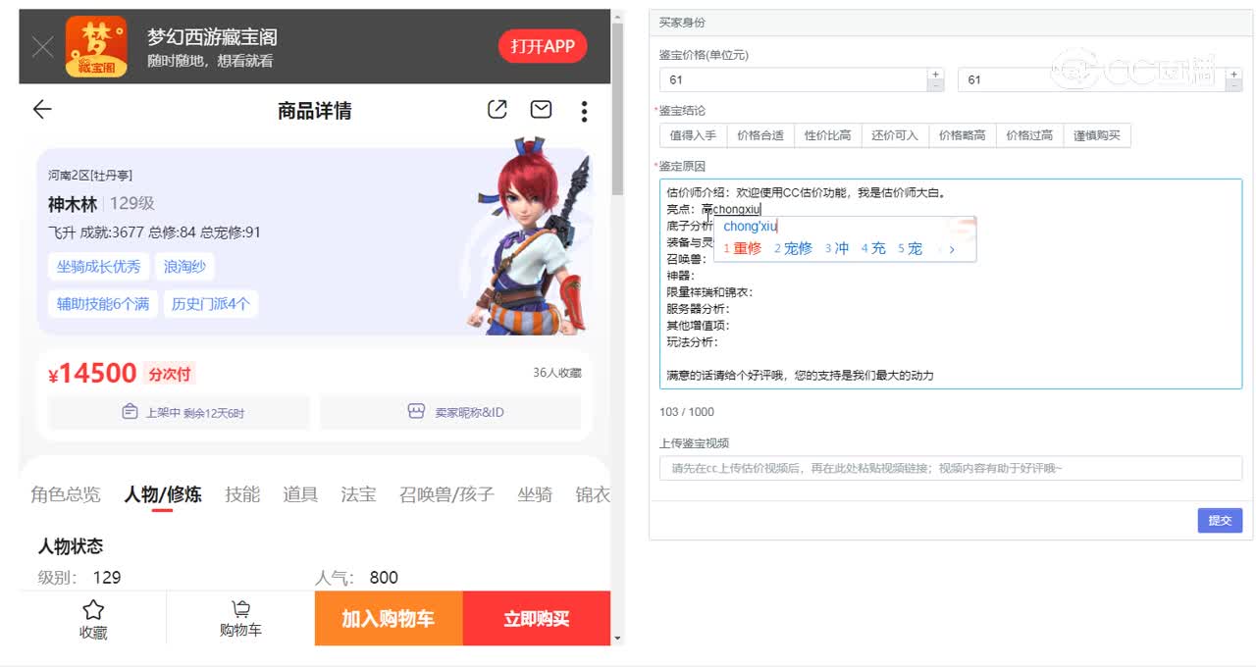
Task: Click the three-dot more options icon
Action: (x=584, y=110)
